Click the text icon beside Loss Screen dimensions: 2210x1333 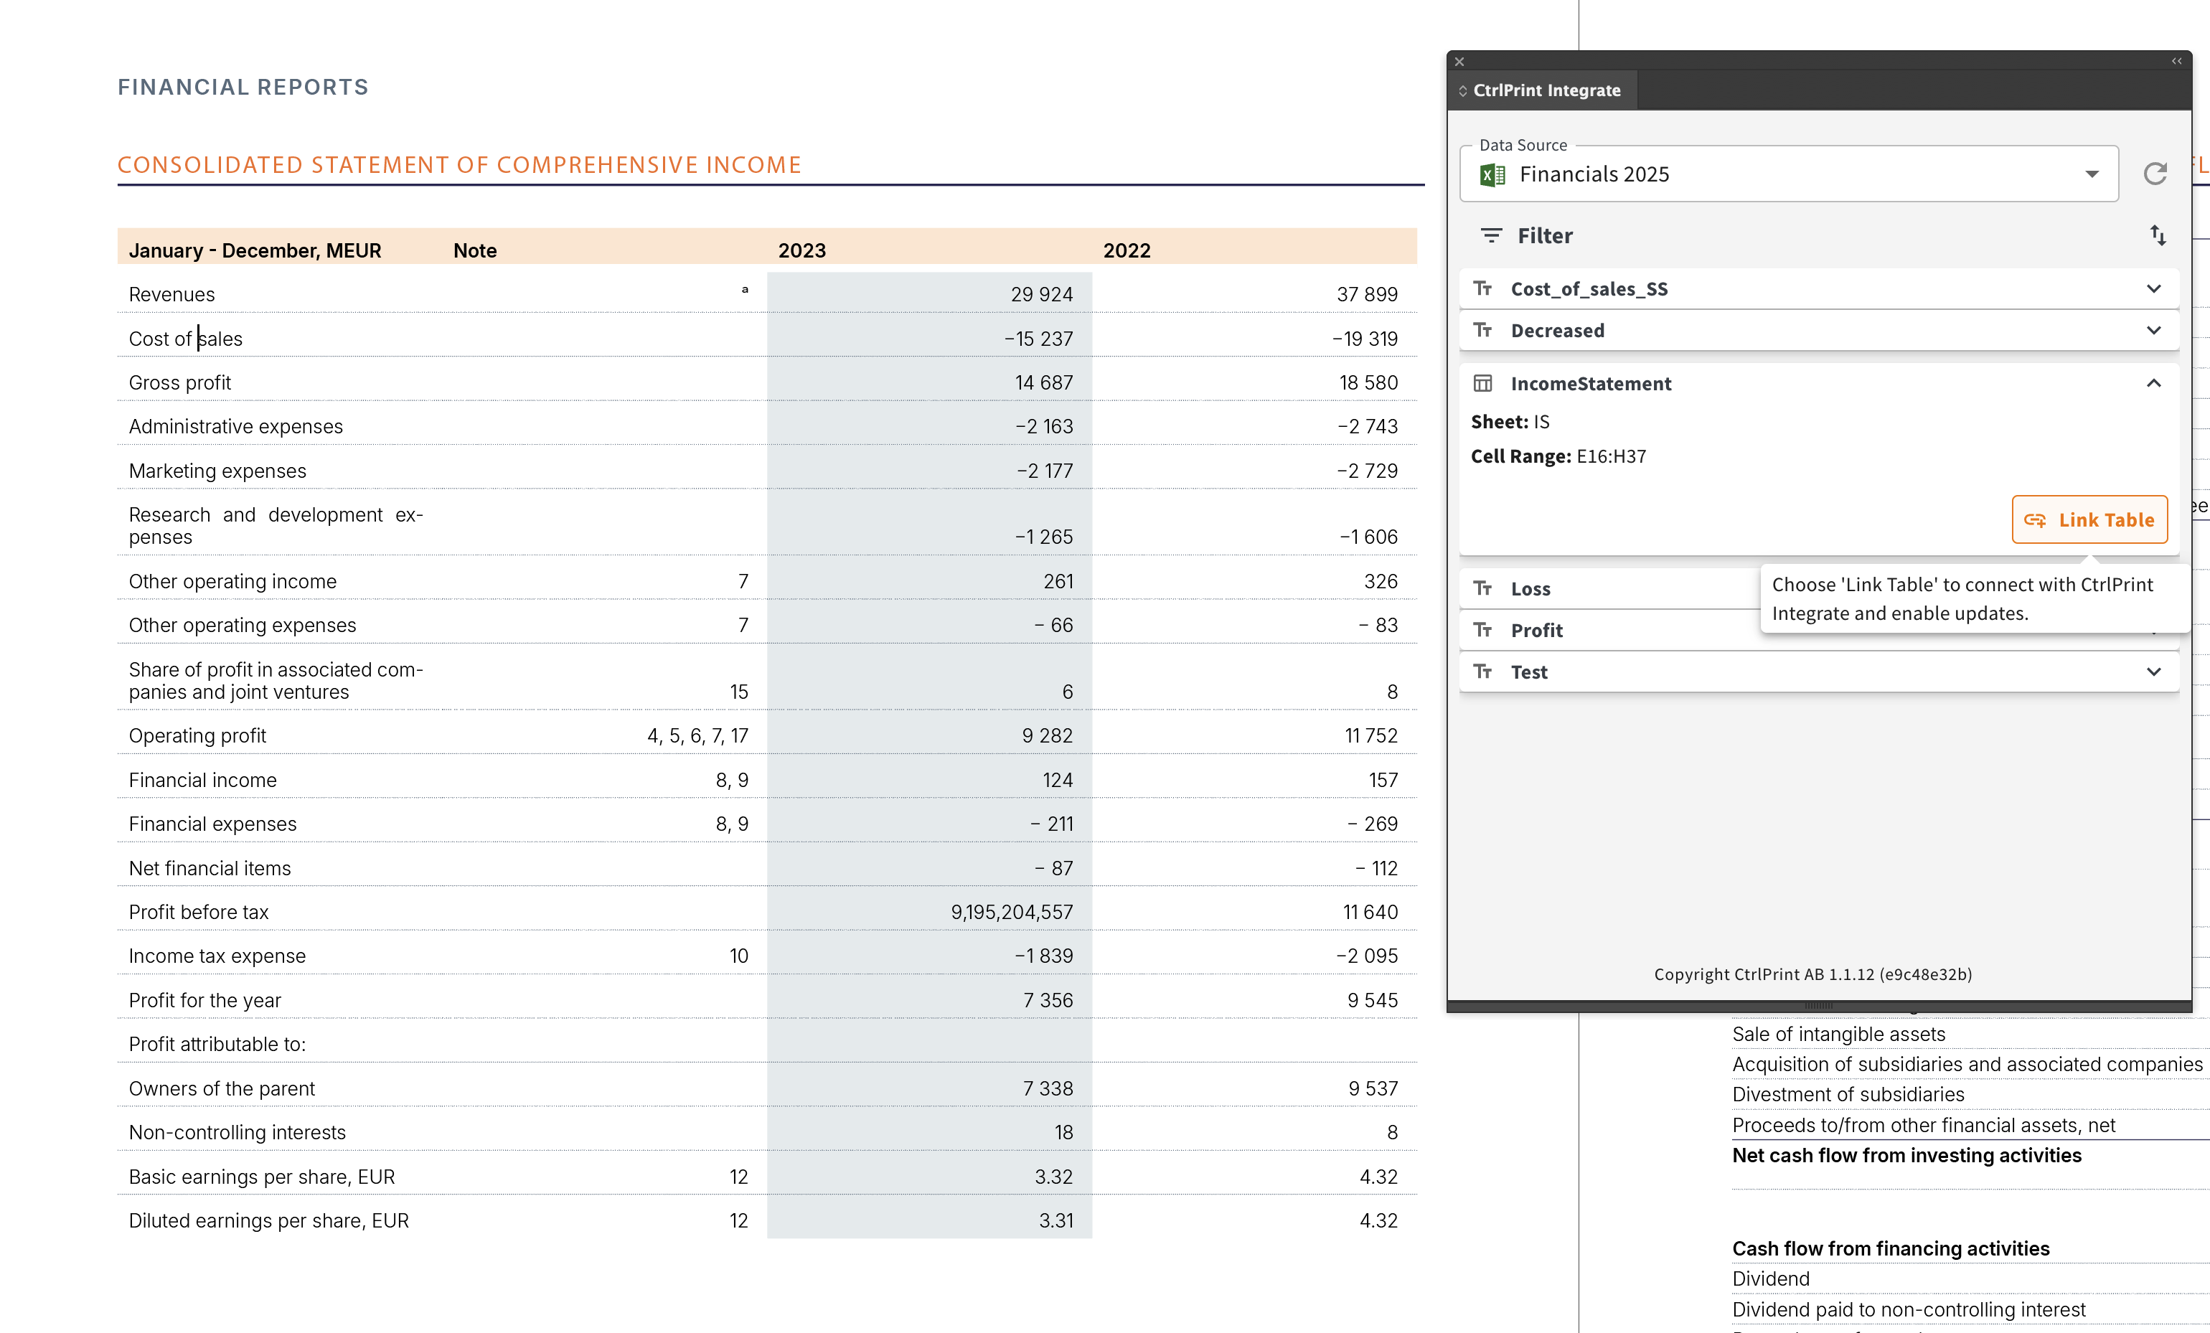pyautogui.click(x=1482, y=588)
